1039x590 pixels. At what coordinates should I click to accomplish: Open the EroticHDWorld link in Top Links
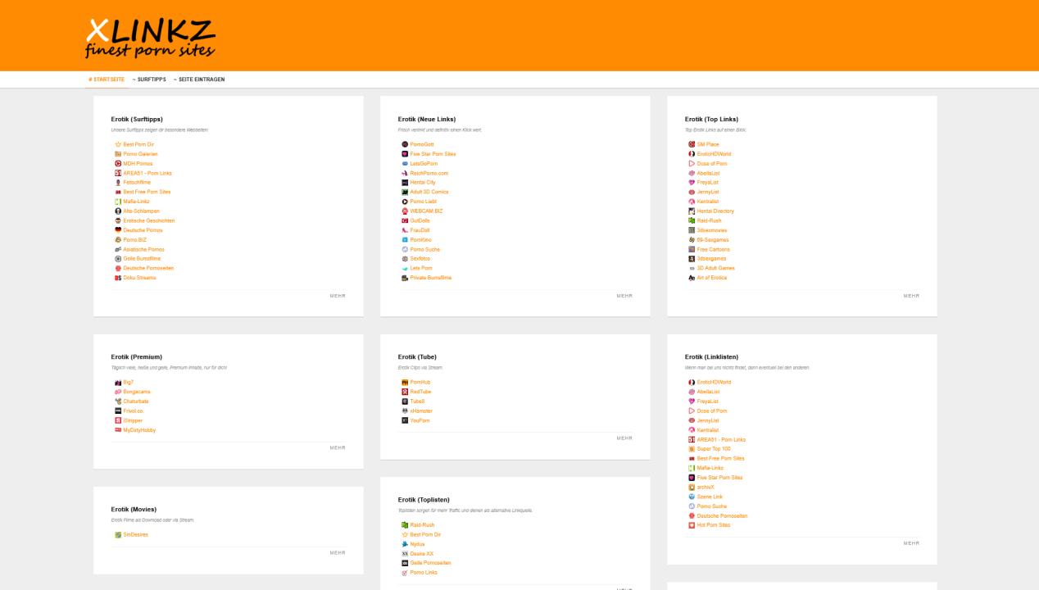pyautogui.click(x=715, y=154)
